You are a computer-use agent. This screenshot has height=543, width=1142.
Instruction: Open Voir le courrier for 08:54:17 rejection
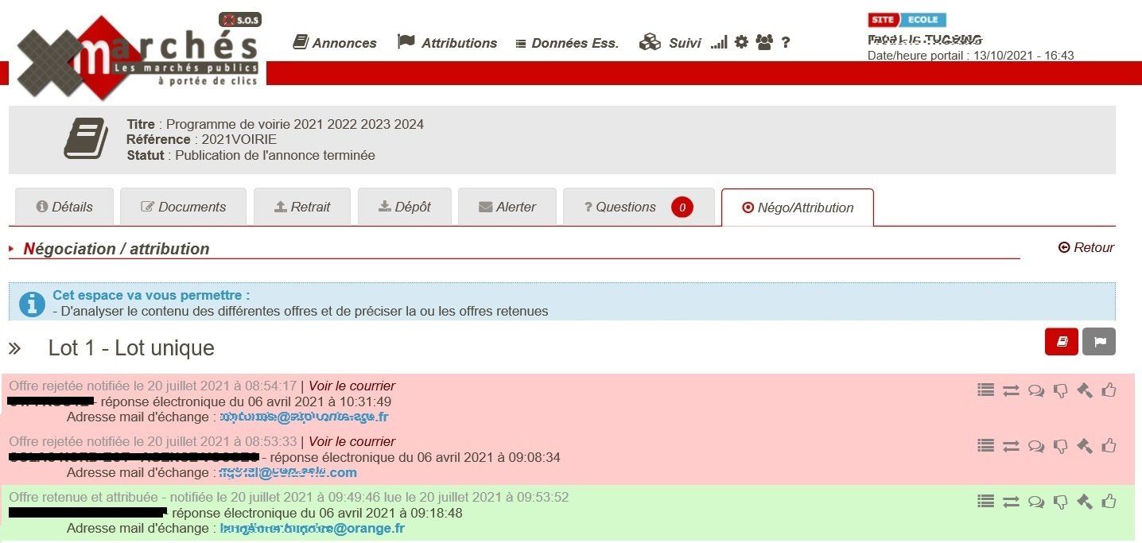tap(352, 386)
